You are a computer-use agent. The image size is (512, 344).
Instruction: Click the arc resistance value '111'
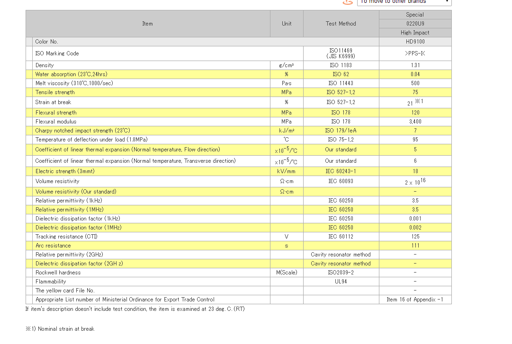[x=415, y=246]
